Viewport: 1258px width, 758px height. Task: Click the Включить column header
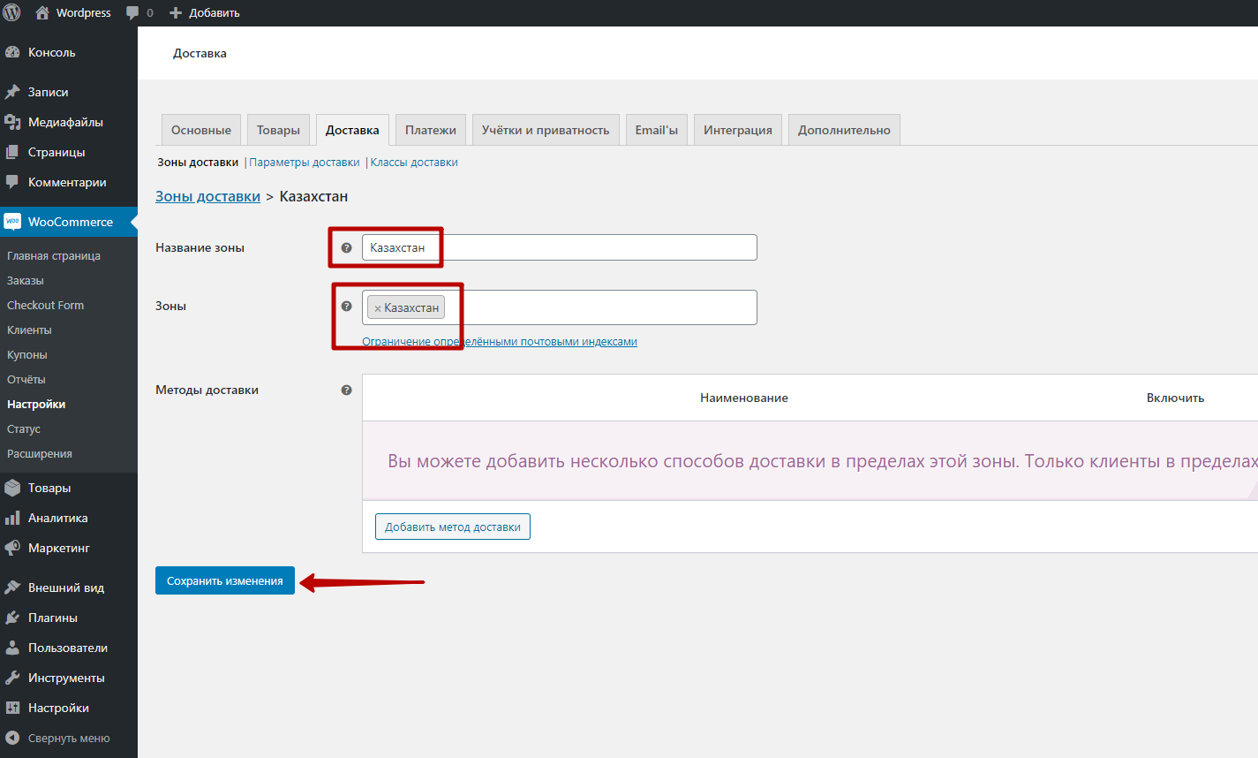[1175, 398]
